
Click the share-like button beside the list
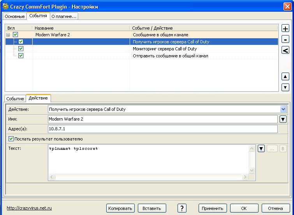point(285,50)
